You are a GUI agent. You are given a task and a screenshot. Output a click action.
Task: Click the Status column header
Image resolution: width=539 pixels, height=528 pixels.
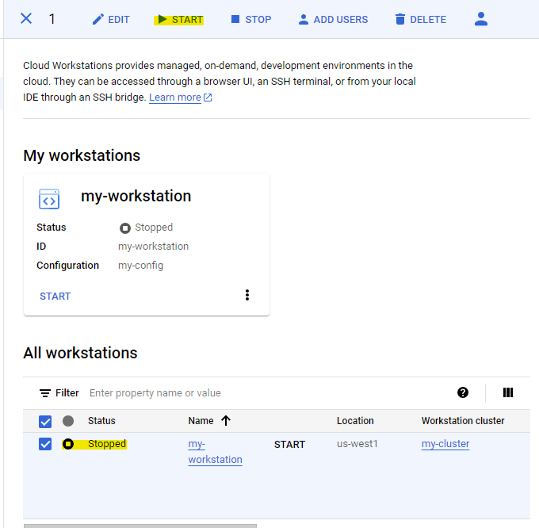pyautogui.click(x=101, y=421)
